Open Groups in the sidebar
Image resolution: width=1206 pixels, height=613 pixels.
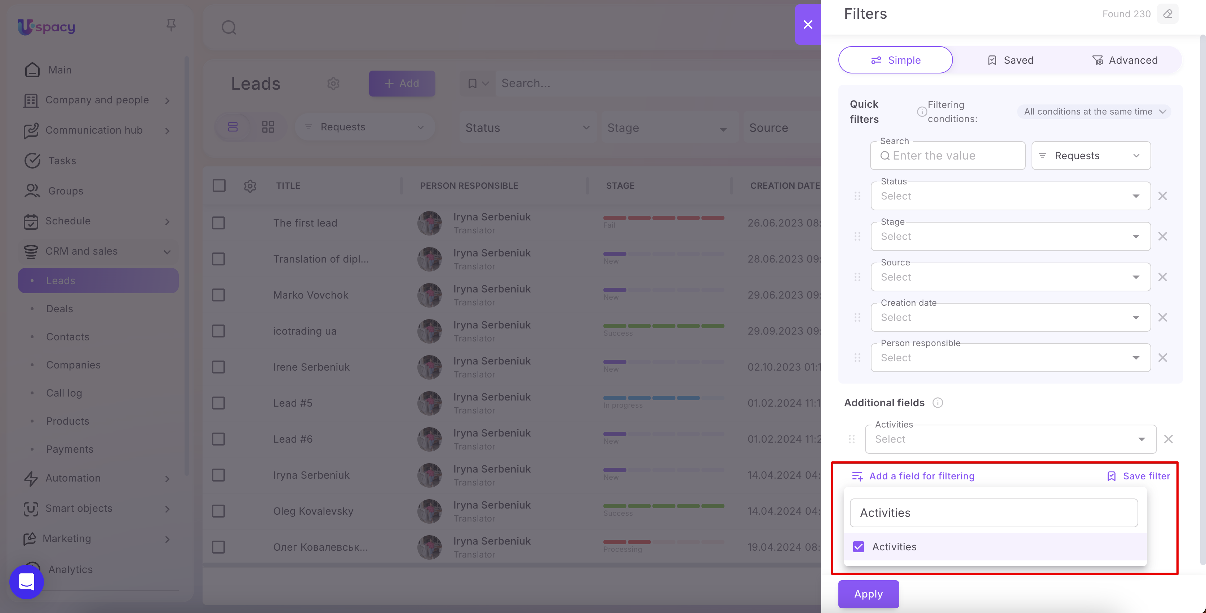[66, 191]
